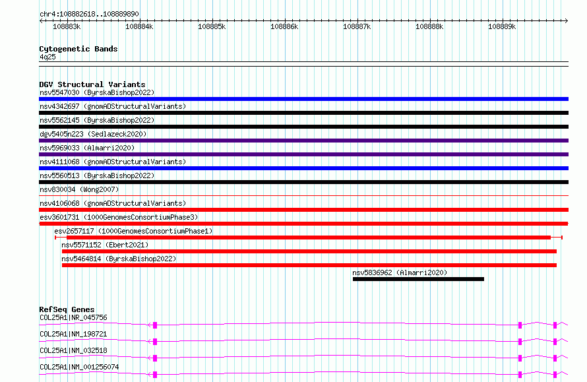Click the Cytogenetic Bands track title
This screenshot has height=382, width=587.
78,49
